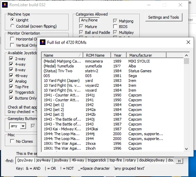Enable the No Clones checkbox

(x=12, y=141)
